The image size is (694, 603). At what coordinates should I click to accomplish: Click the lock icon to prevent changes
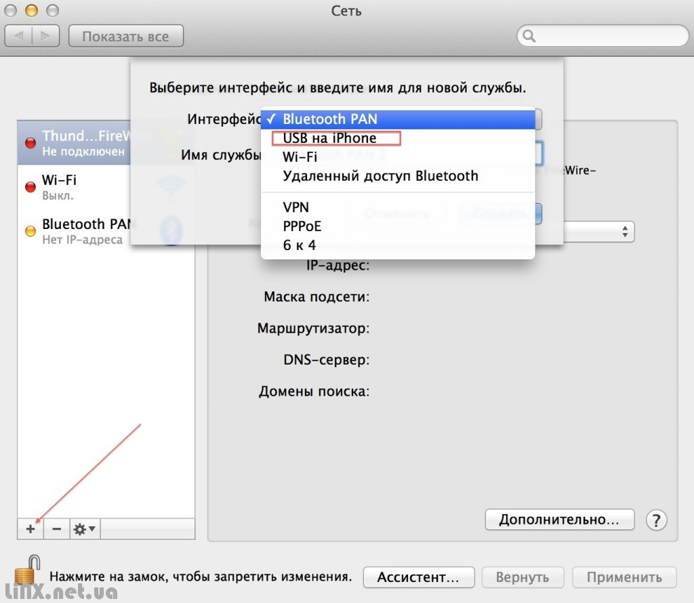pyautogui.click(x=26, y=571)
